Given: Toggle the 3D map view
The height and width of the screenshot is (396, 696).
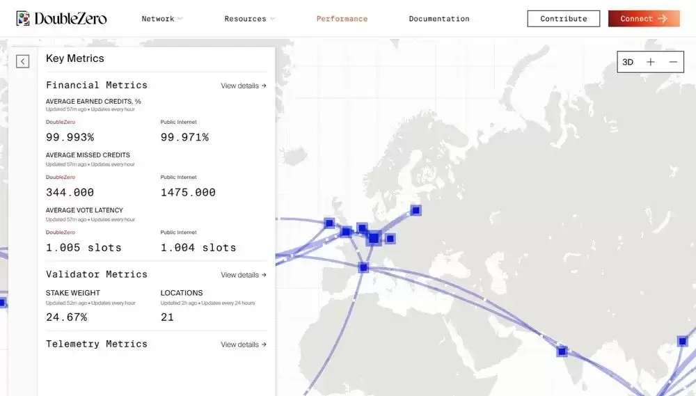Looking at the screenshot, I should 628,62.
